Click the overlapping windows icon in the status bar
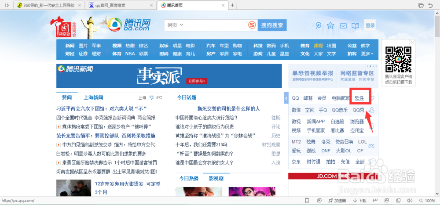The height and width of the screenshot is (205, 440). tap(398, 201)
